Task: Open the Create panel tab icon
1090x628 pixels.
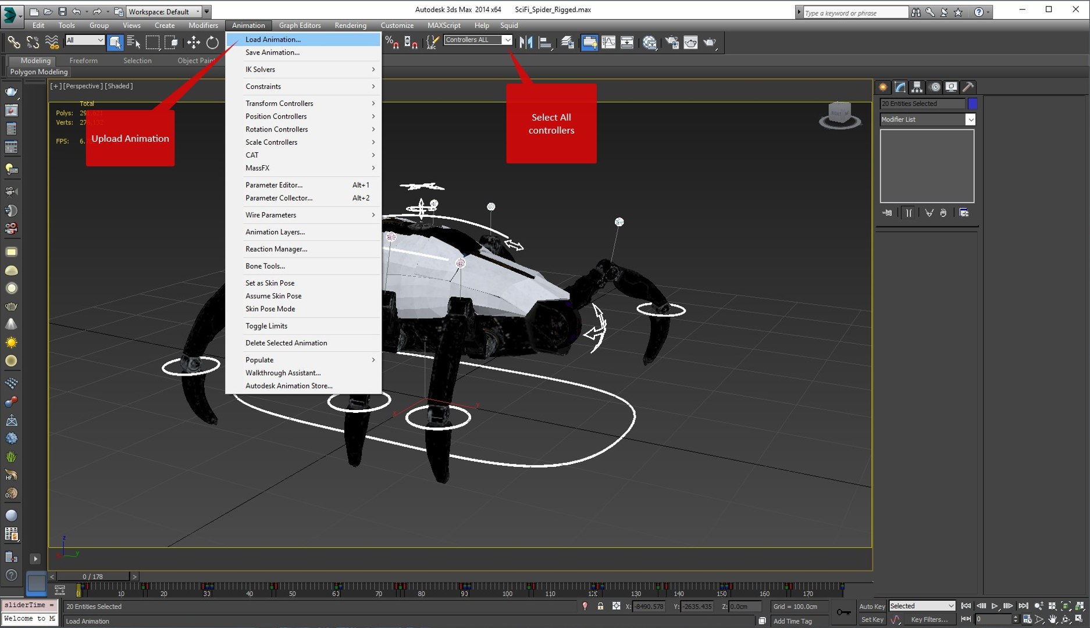Action: [883, 87]
